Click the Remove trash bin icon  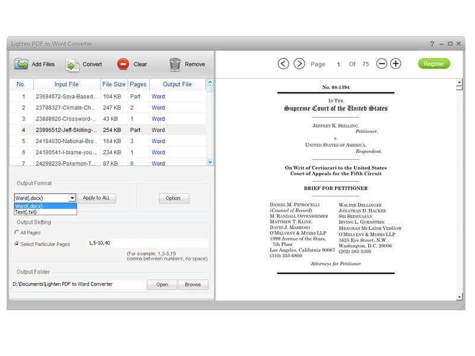(x=175, y=64)
